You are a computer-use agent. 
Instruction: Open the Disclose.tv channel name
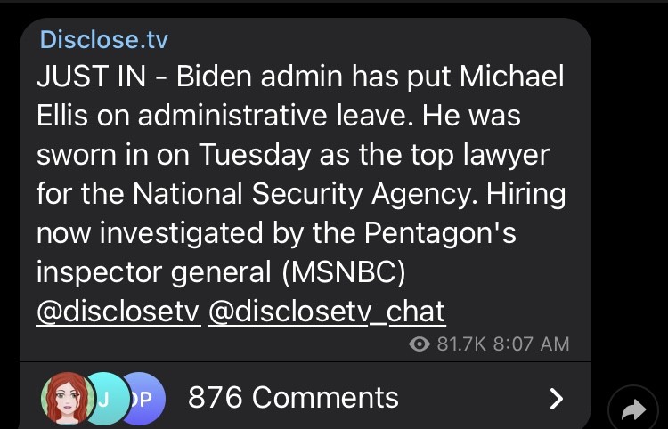[x=104, y=40]
